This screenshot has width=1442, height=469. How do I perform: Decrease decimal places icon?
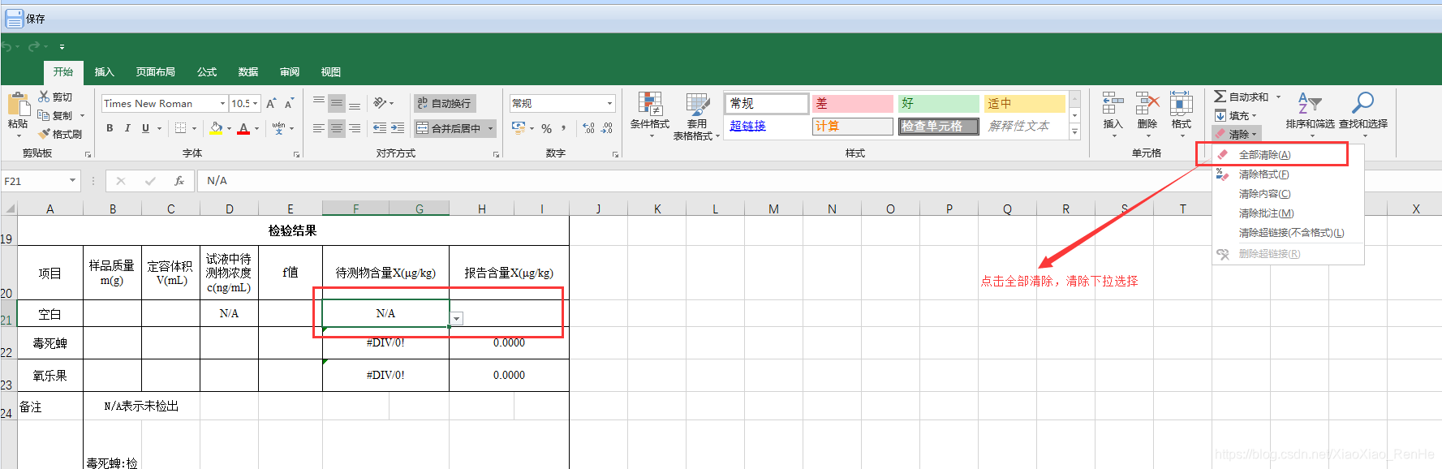tap(606, 128)
